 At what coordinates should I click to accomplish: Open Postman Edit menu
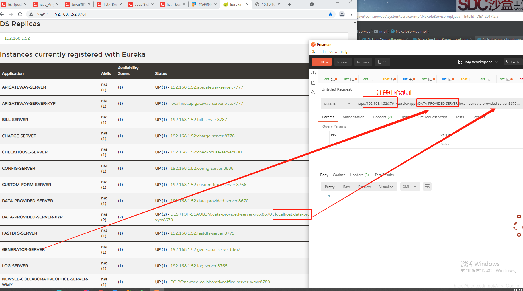coord(322,52)
